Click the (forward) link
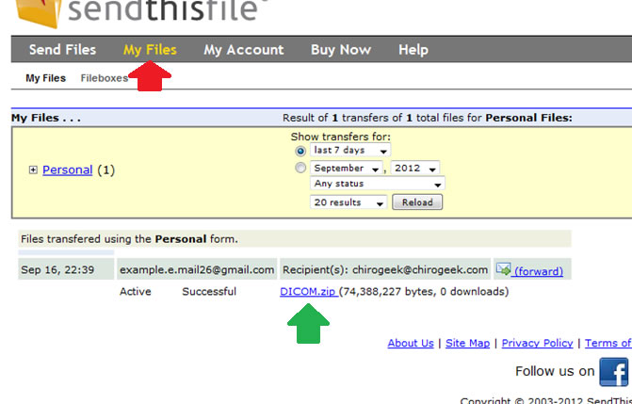This screenshot has height=404, width=632. (x=538, y=271)
